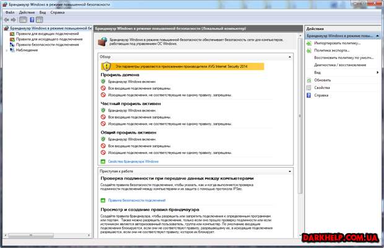Open the Правила безопасности подключений link

click(137, 200)
